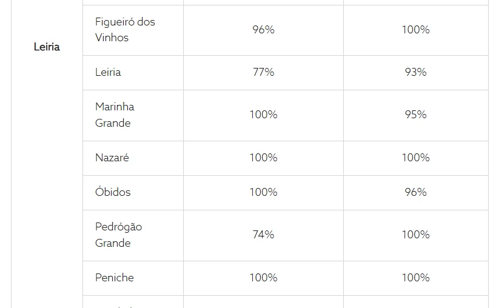Click second 100% in Pedrógão Grande row
Screen dimensions: 499x308
[x=415, y=235]
